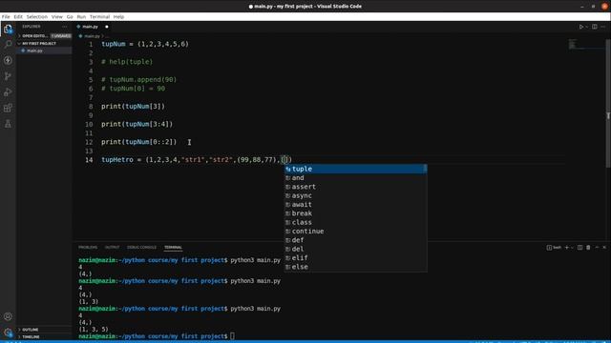Open the Source Control view

[8, 76]
